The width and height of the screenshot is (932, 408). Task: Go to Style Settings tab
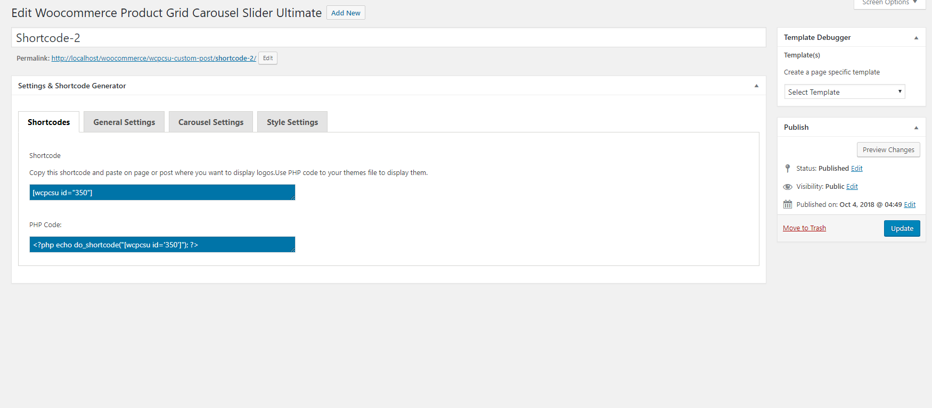[x=292, y=122]
